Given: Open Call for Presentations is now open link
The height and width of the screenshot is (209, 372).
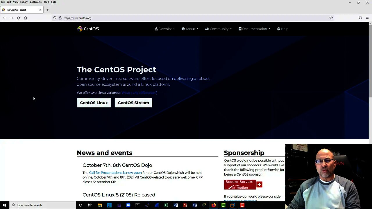Looking at the screenshot, I should [x=115, y=173].
